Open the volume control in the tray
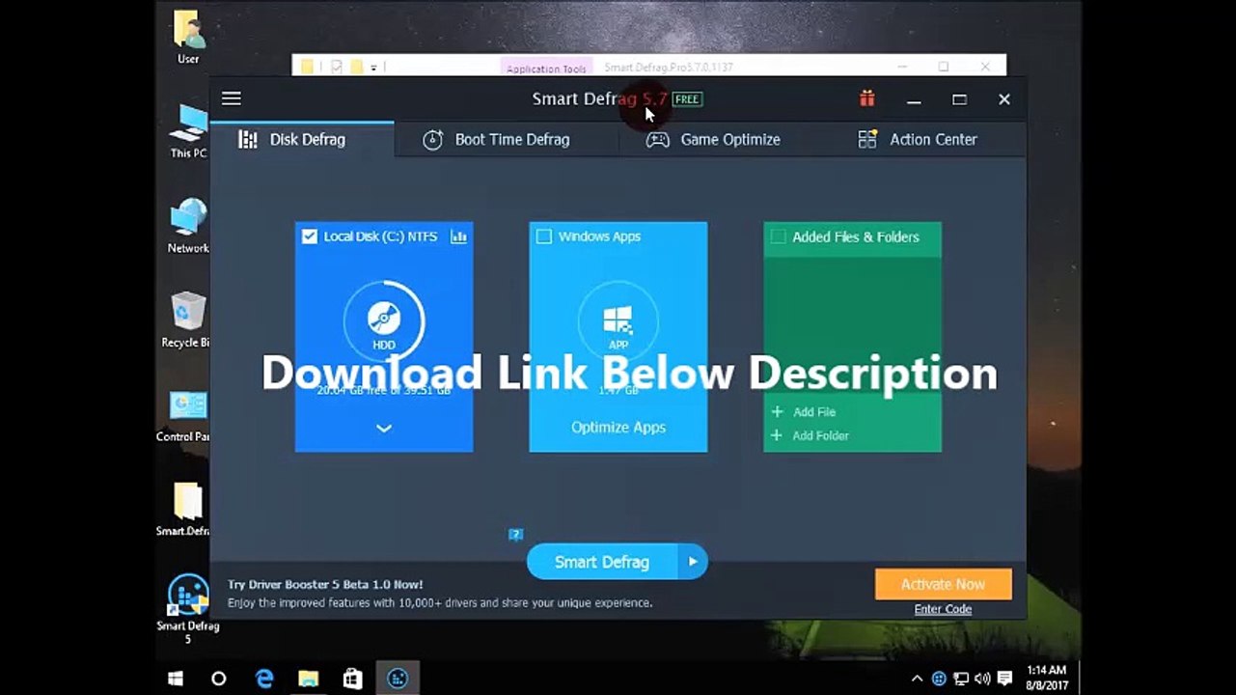 pyautogui.click(x=982, y=679)
